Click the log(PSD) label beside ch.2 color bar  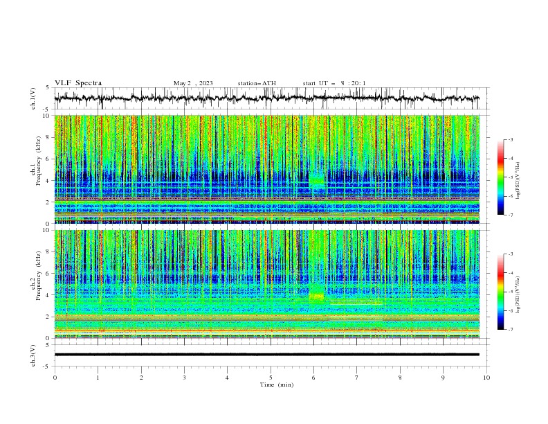[518, 295]
